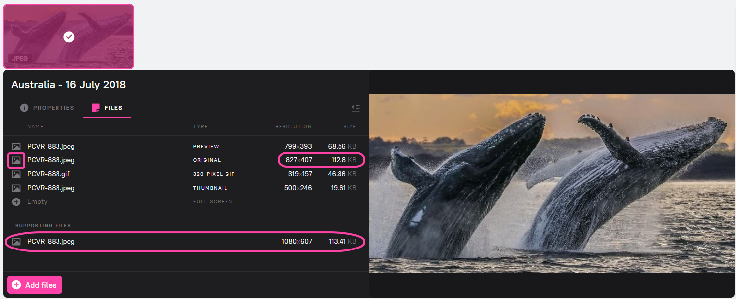The height and width of the screenshot is (299, 736).
Task: Click the plus icon beside the Empty row
Action: tap(16, 202)
